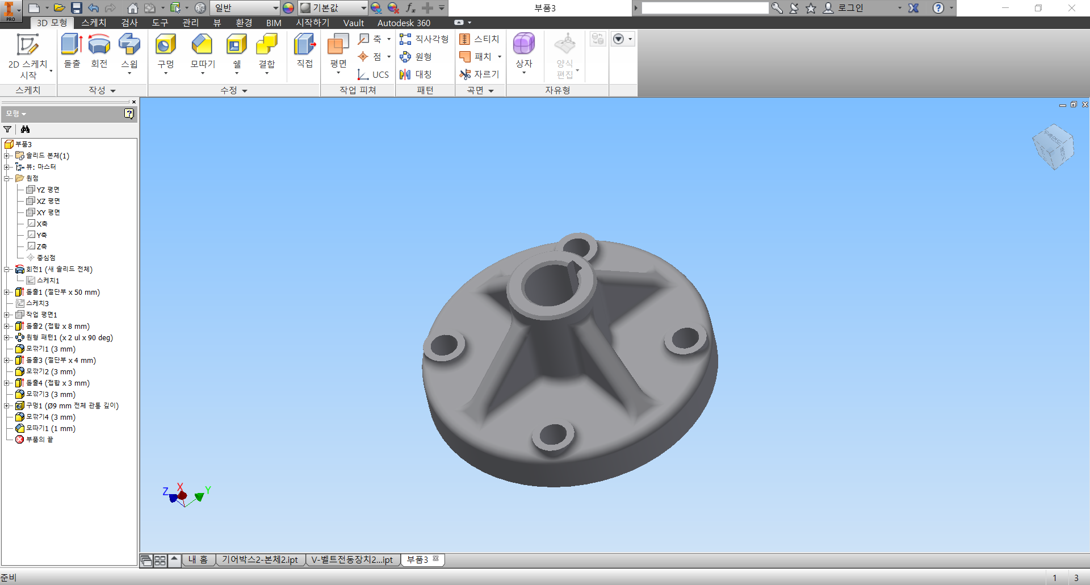The width and height of the screenshot is (1090, 585).
Task: Click the cascade windows icon at bottom
Action: (x=146, y=561)
